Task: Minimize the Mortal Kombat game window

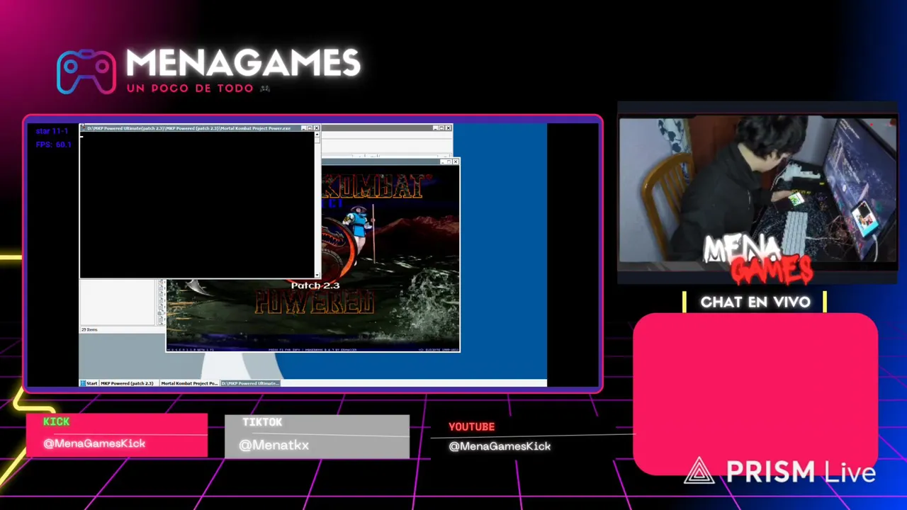Action: [443, 162]
